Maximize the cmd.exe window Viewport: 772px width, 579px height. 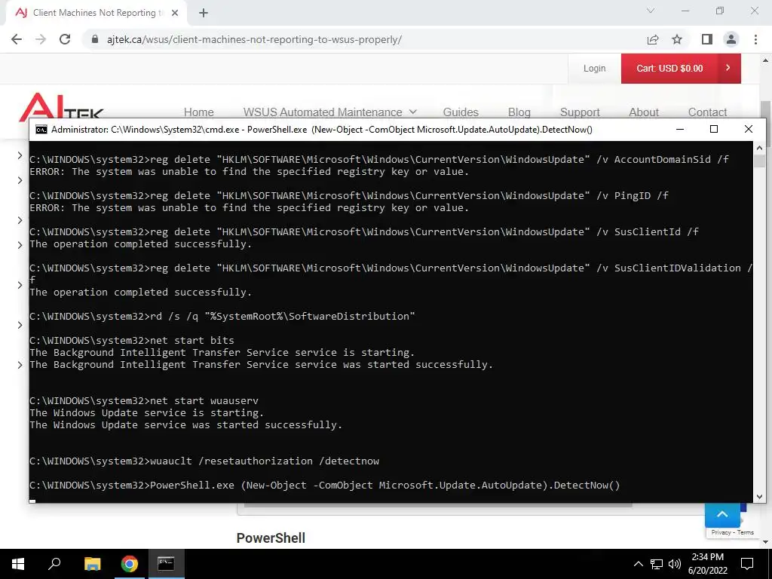(714, 129)
